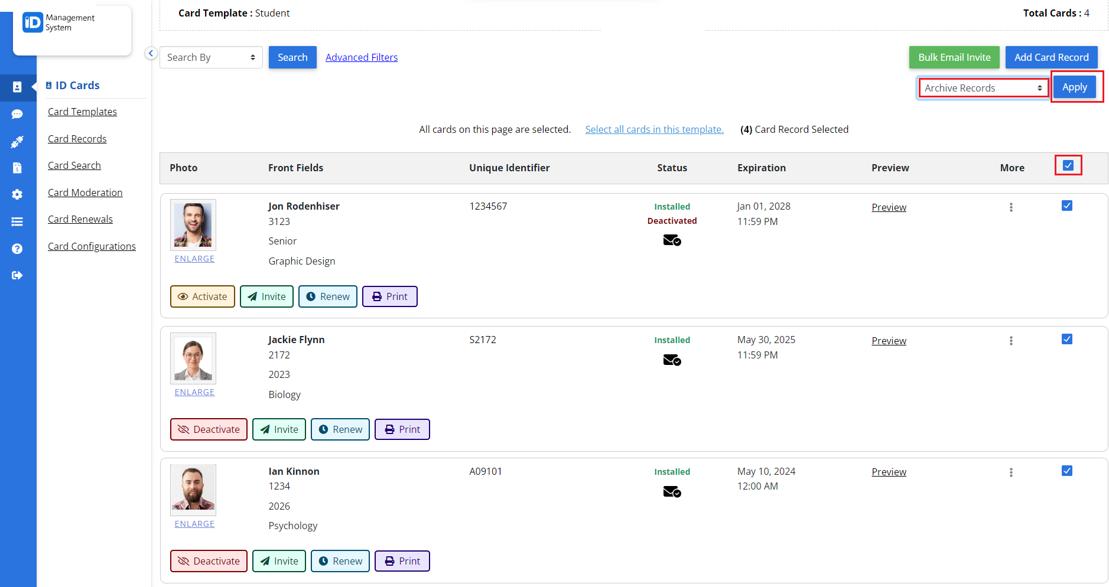The image size is (1109, 587).
Task: Click Jackie Flynn's photo thumbnail
Action: click(x=193, y=358)
